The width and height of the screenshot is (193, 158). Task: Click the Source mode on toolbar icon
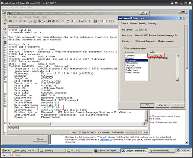(x=108, y=21)
